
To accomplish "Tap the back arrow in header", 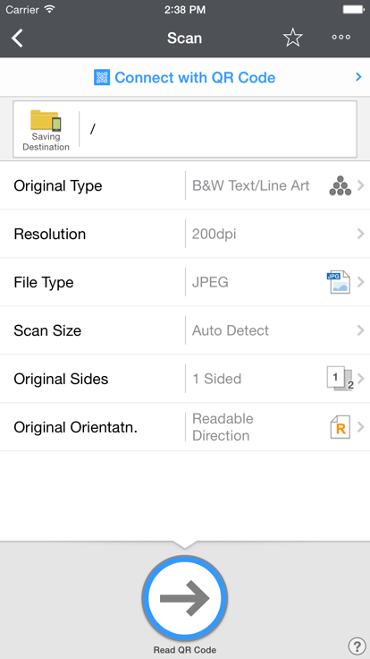I will coord(17,38).
